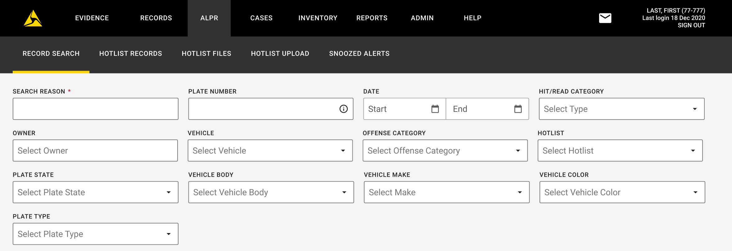Screen dimensions: 732x251
Task: Click the Sign Out link
Action: (x=691, y=25)
